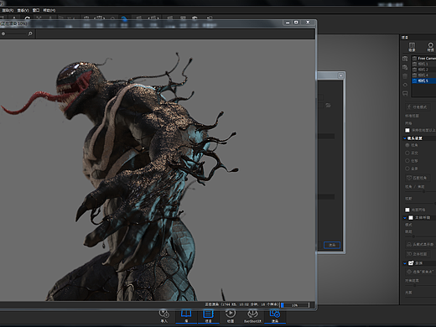This screenshot has width=436, height=327.
Task: Click the trash icon beside camera list
Action: coord(405,76)
